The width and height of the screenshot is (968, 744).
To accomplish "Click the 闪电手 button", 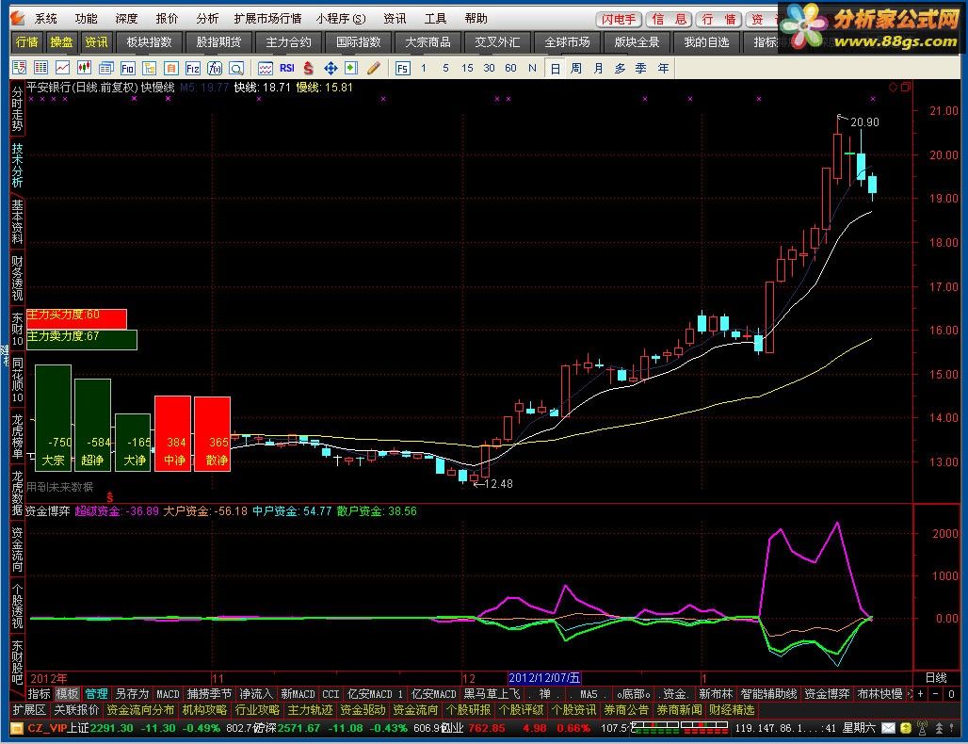I will [x=619, y=19].
